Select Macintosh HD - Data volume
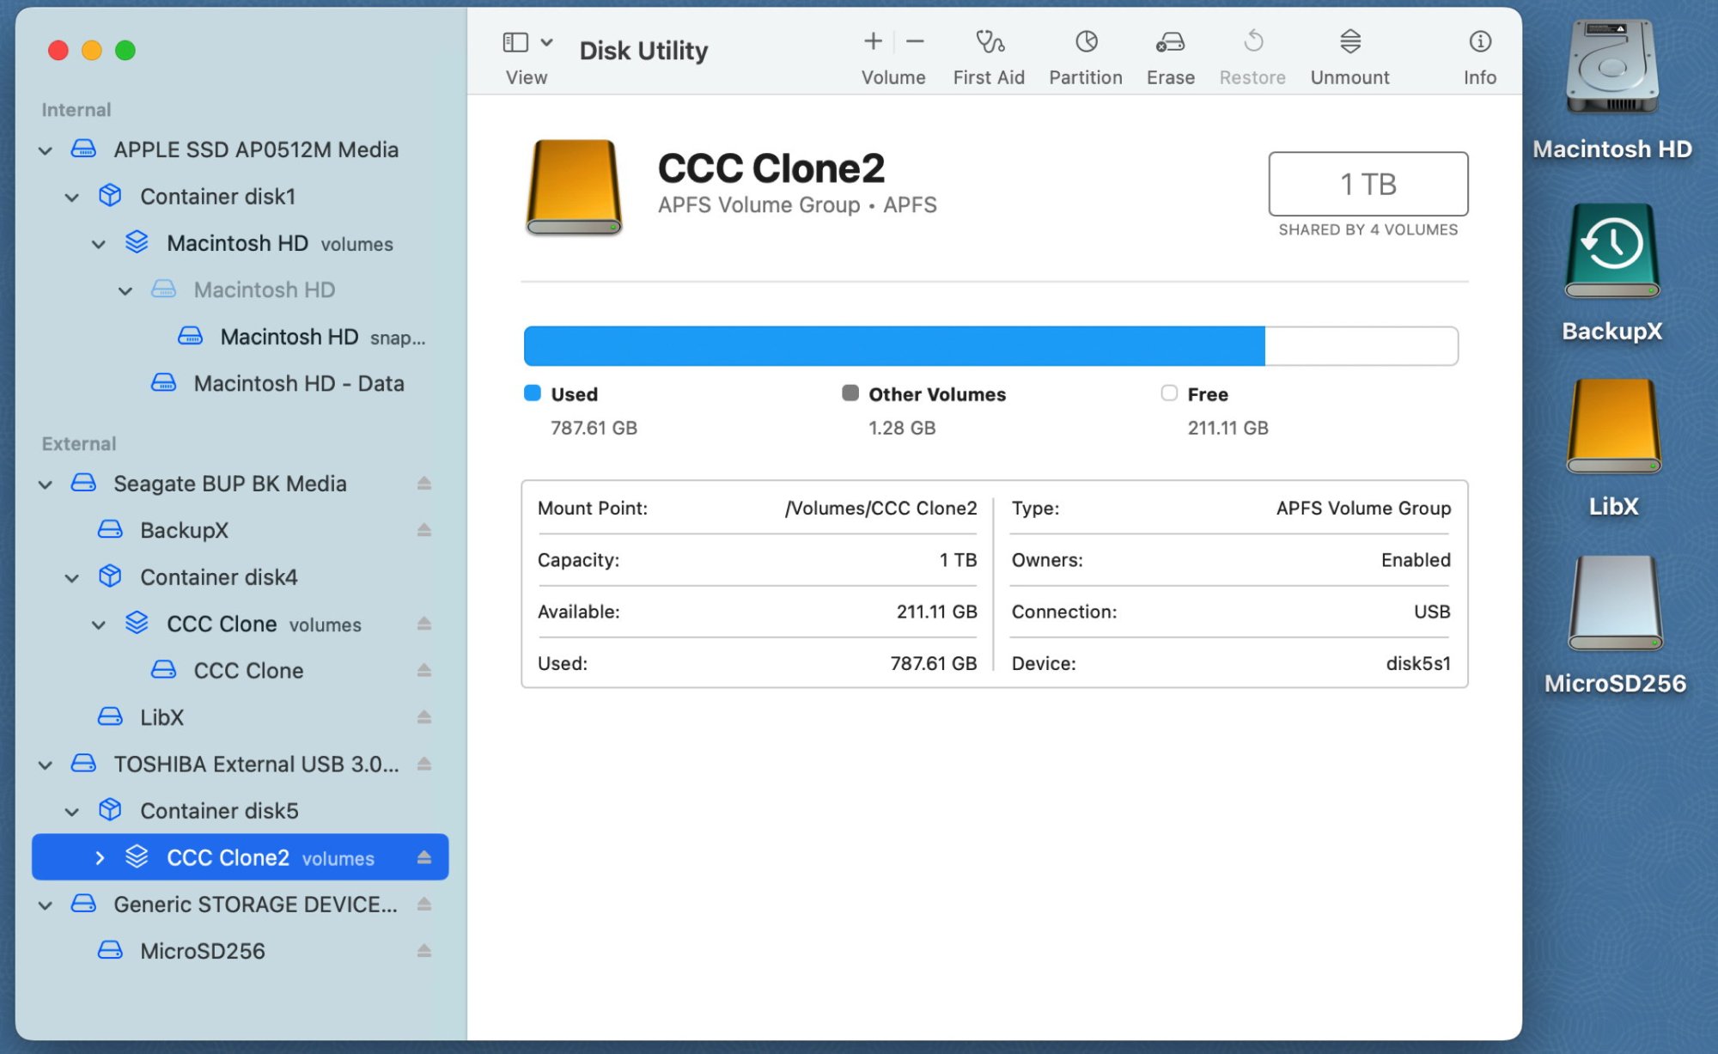The height and width of the screenshot is (1054, 1718). (x=298, y=383)
